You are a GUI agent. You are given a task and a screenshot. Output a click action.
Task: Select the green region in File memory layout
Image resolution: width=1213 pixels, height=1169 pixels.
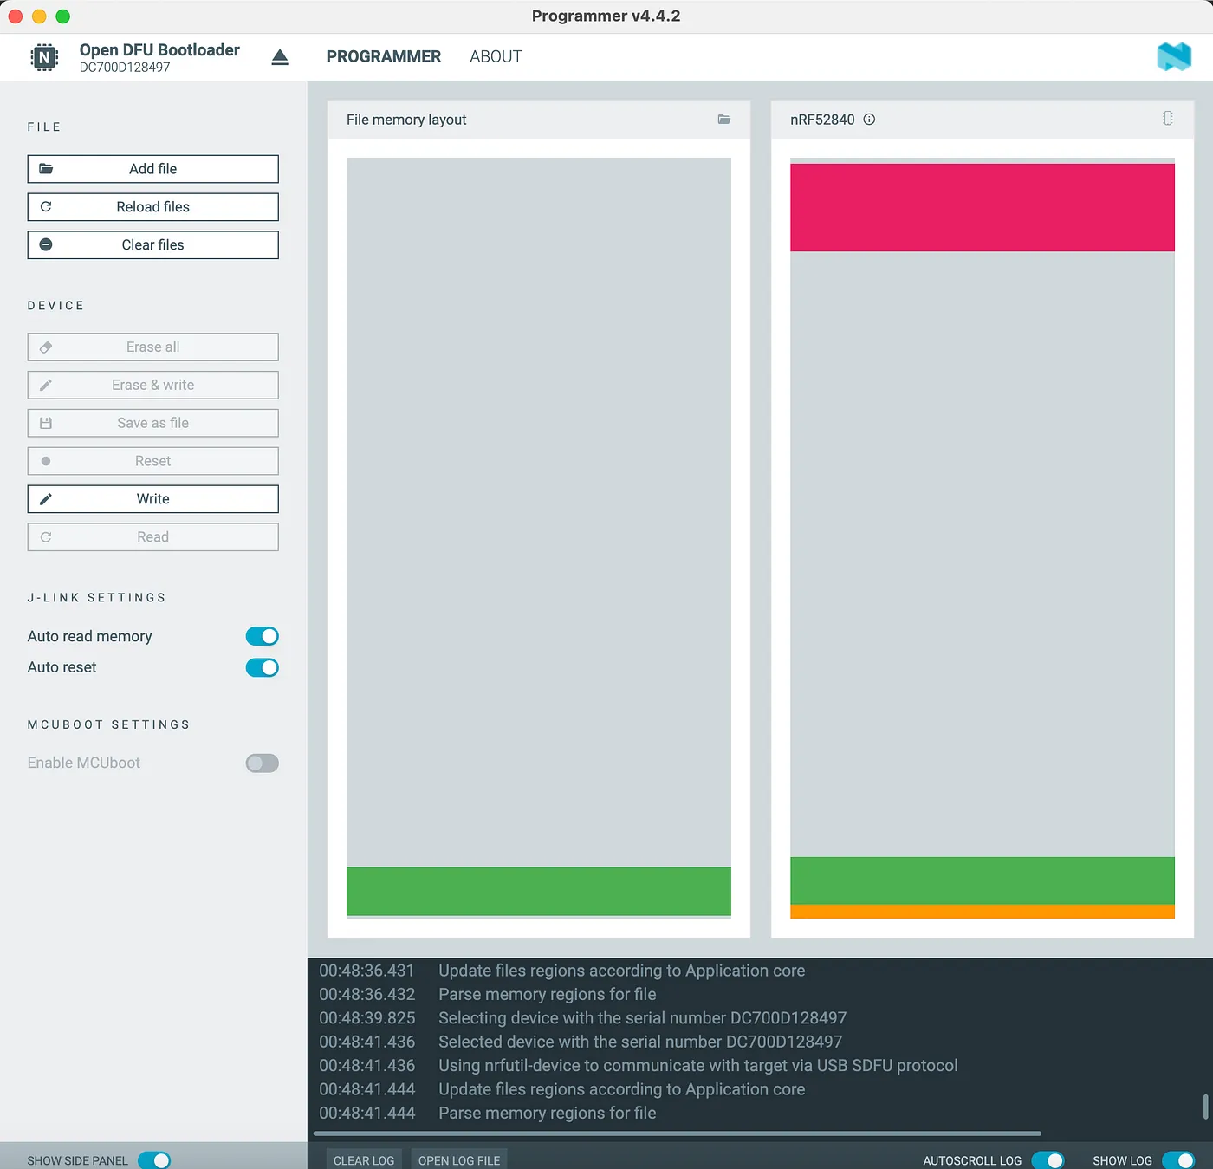(x=539, y=891)
